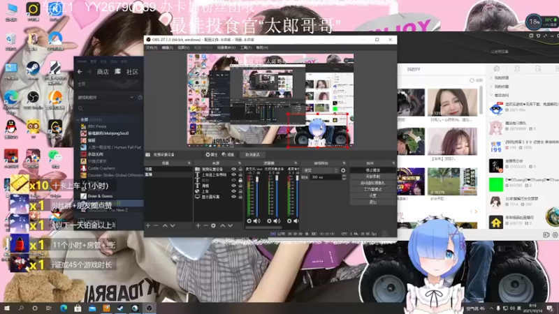The height and width of the screenshot is (314, 559).
Task: Switch to the 商店 tab in Steam
Action: coord(103,72)
